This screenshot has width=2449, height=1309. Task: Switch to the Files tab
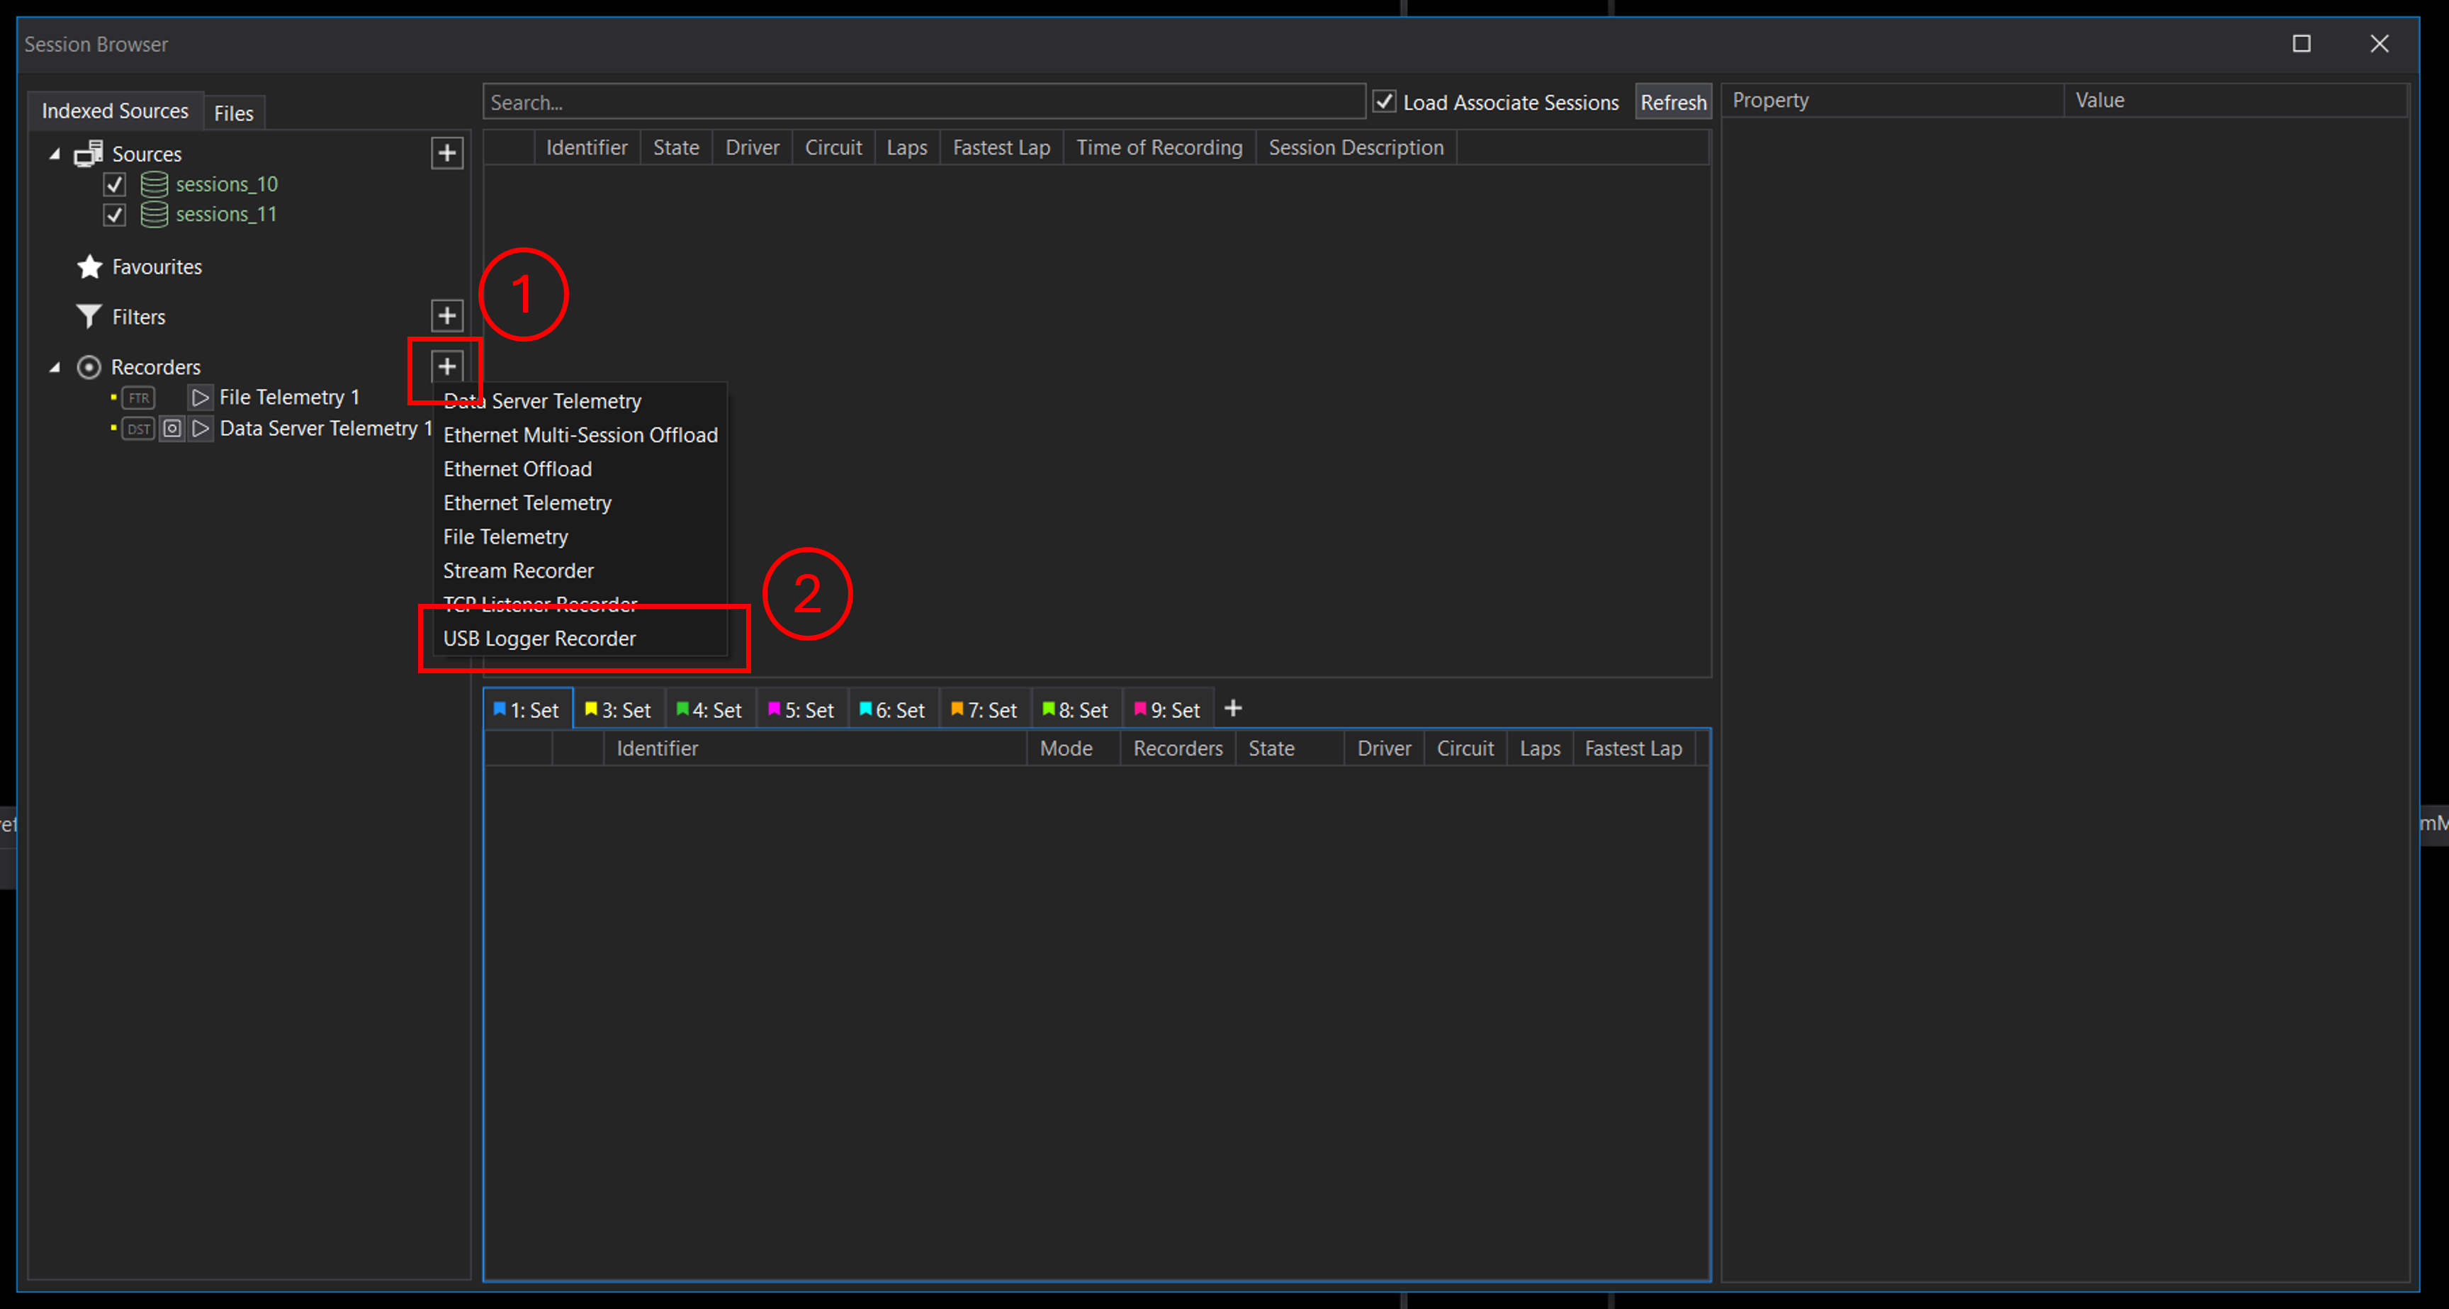pyautogui.click(x=233, y=113)
